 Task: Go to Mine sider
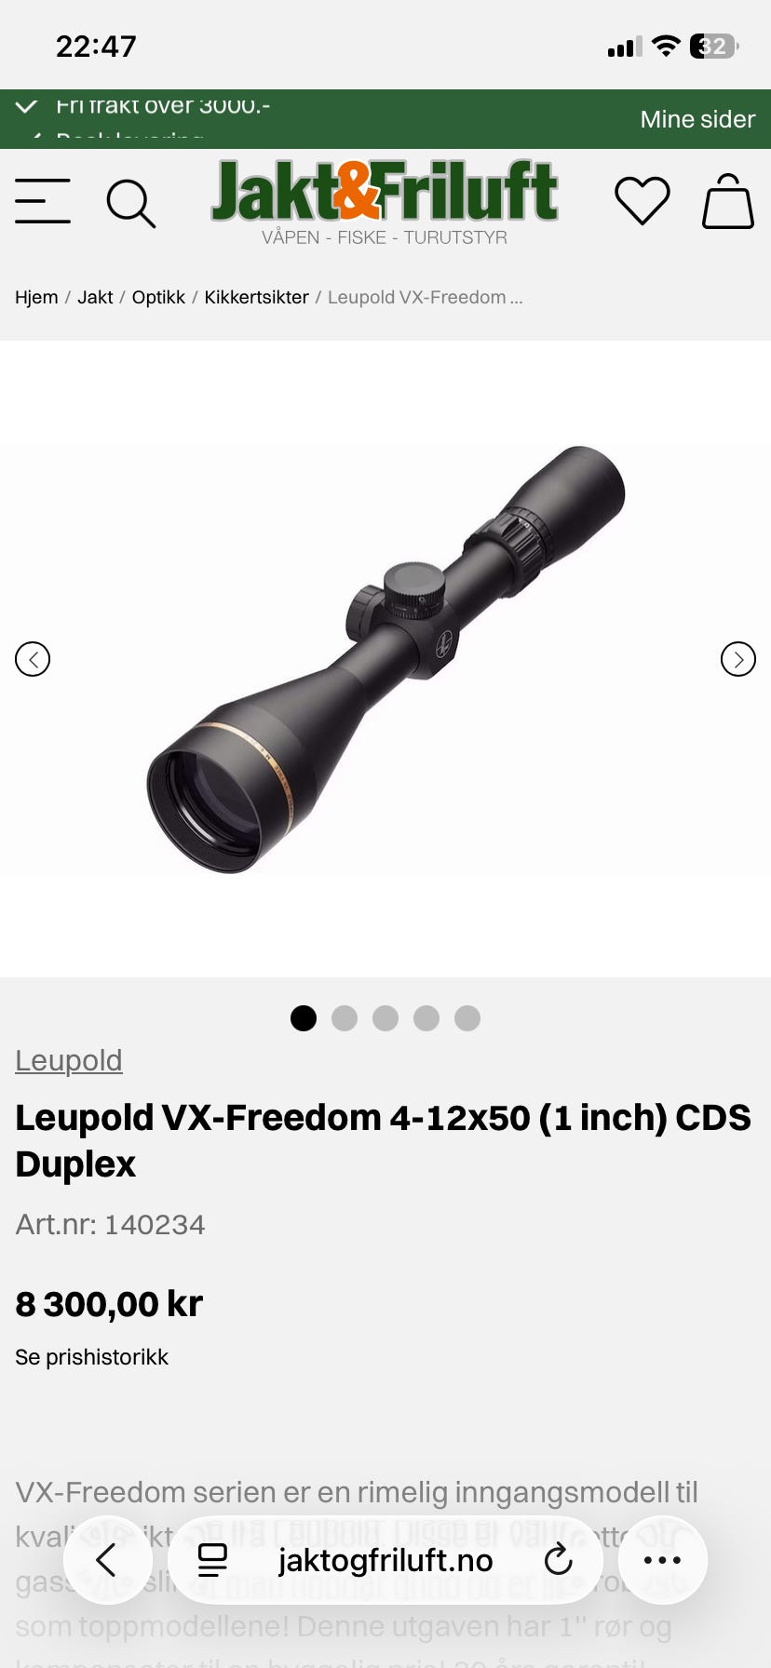[697, 119]
